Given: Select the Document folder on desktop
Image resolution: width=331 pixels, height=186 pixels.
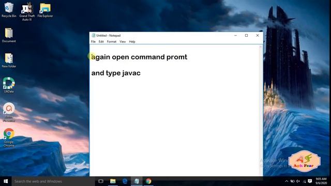Looking at the screenshot, I should pos(9,35).
